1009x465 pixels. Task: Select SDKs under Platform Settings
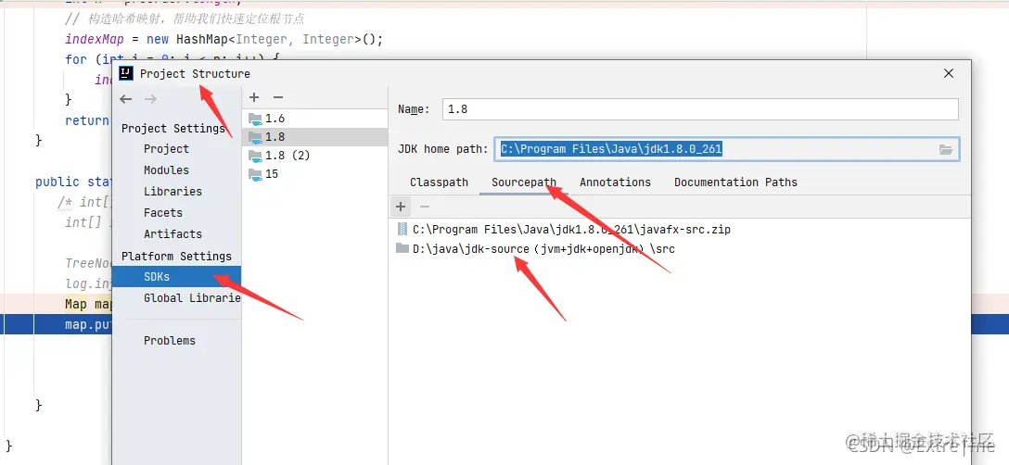tap(176, 277)
